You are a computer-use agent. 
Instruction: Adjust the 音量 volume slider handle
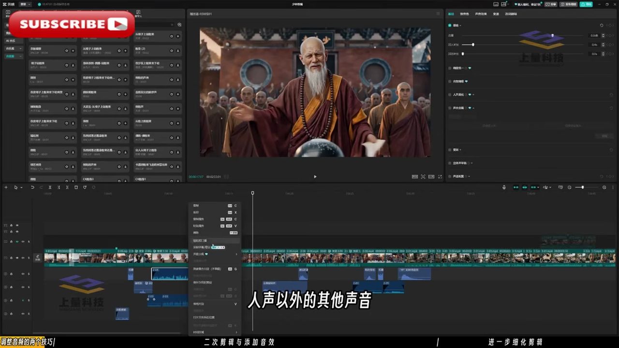click(552, 35)
